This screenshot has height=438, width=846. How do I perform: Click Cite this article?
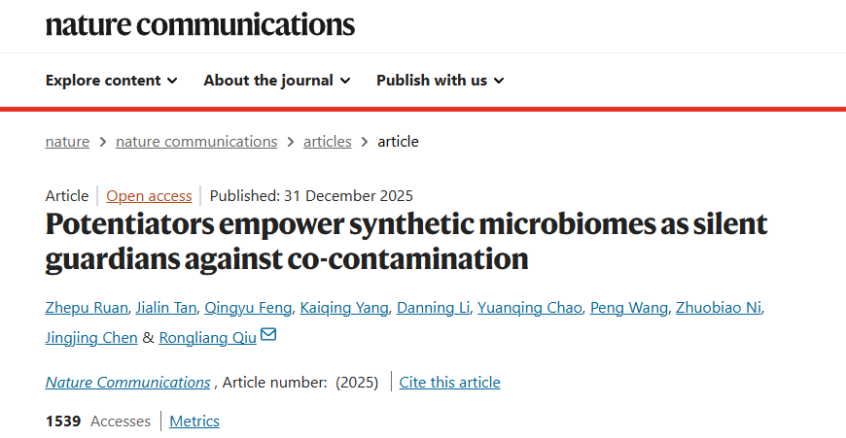(x=449, y=383)
